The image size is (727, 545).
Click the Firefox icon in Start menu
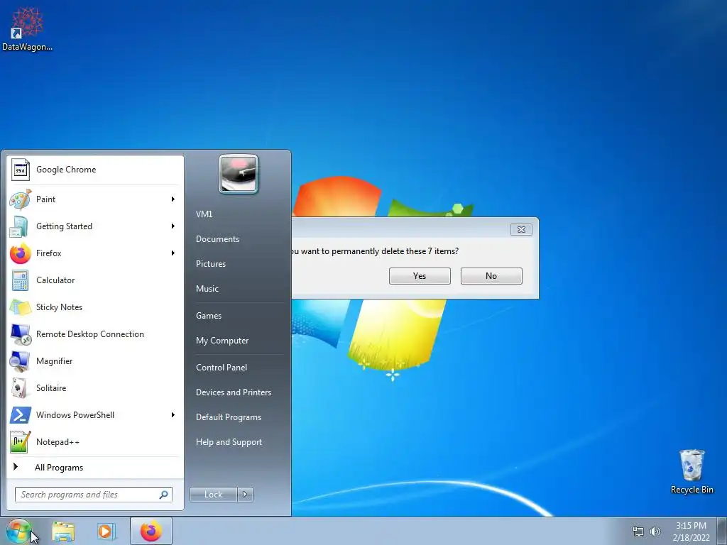[20, 253]
